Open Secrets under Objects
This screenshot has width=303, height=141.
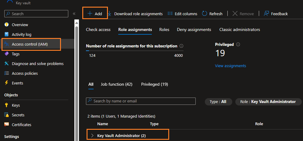click(18, 115)
